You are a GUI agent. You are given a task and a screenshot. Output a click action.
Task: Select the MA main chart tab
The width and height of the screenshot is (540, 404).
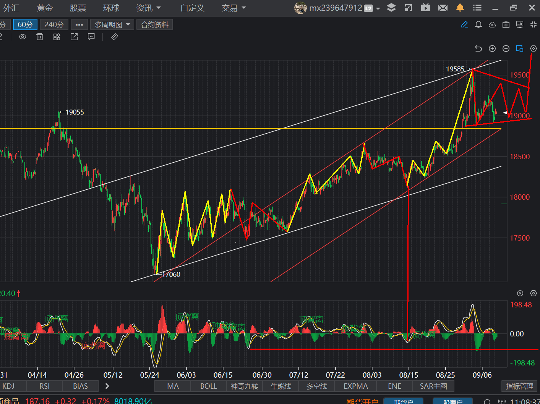point(173,386)
